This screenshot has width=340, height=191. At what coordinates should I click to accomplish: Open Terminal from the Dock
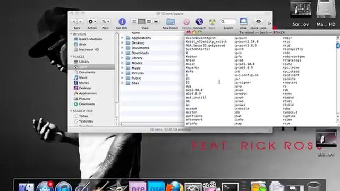[x=230, y=187]
